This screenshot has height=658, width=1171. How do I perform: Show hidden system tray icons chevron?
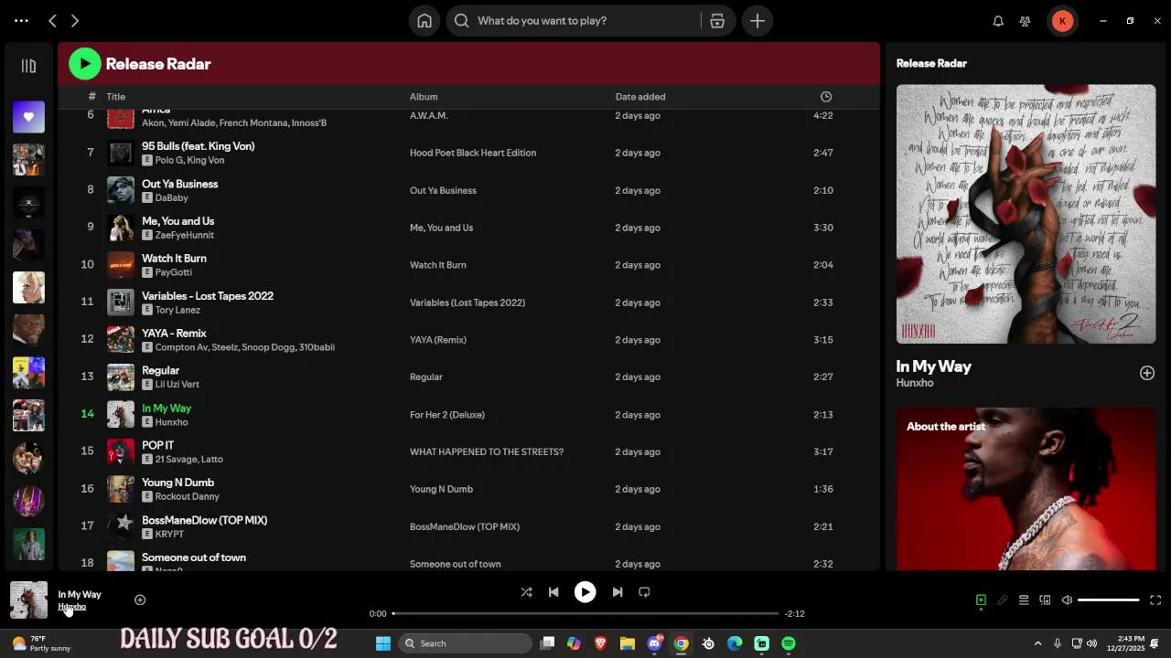pyautogui.click(x=1037, y=643)
